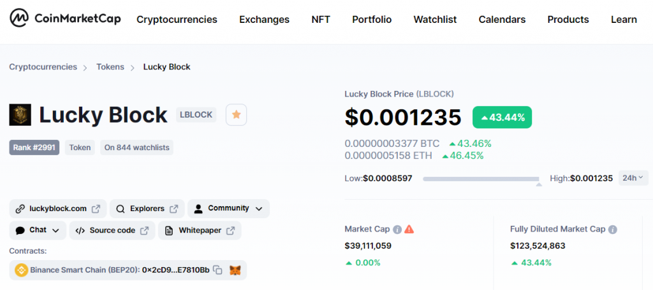Click the Binance Smart Chain icon
This screenshot has width=653, height=290.
(21, 270)
